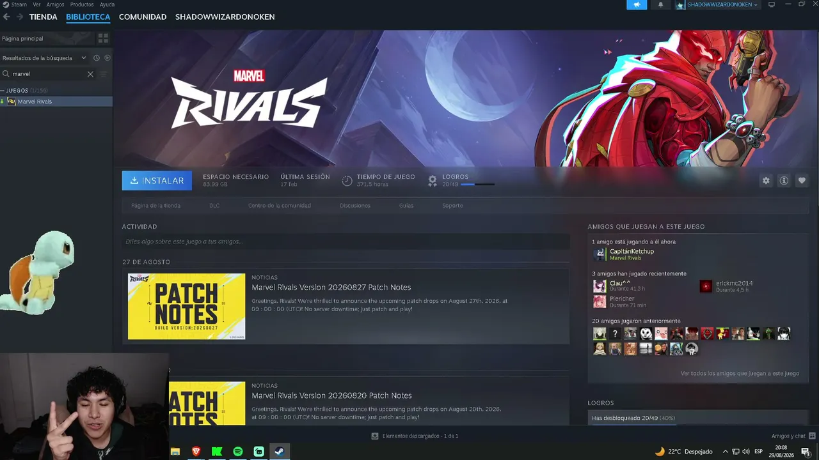Open advanced search filter options icon
Viewport: 819px width, 460px height.
[x=104, y=74]
